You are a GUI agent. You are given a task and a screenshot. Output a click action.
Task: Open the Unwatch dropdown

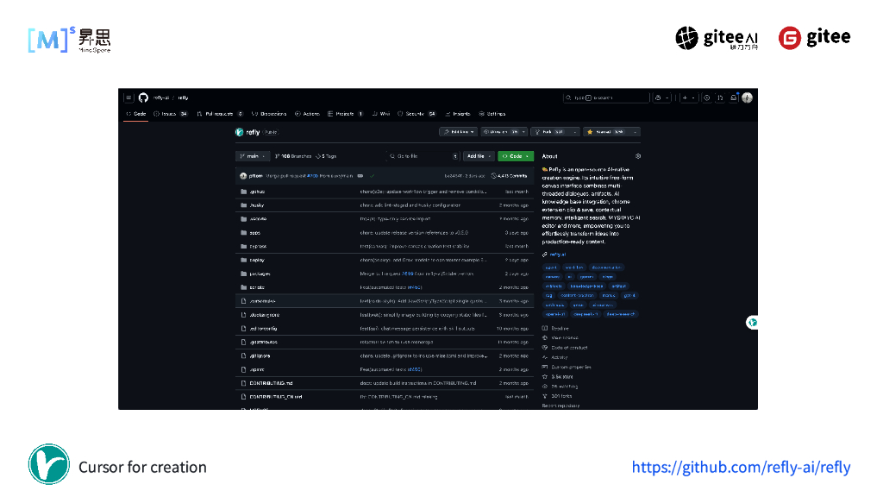(x=504, y=132)
